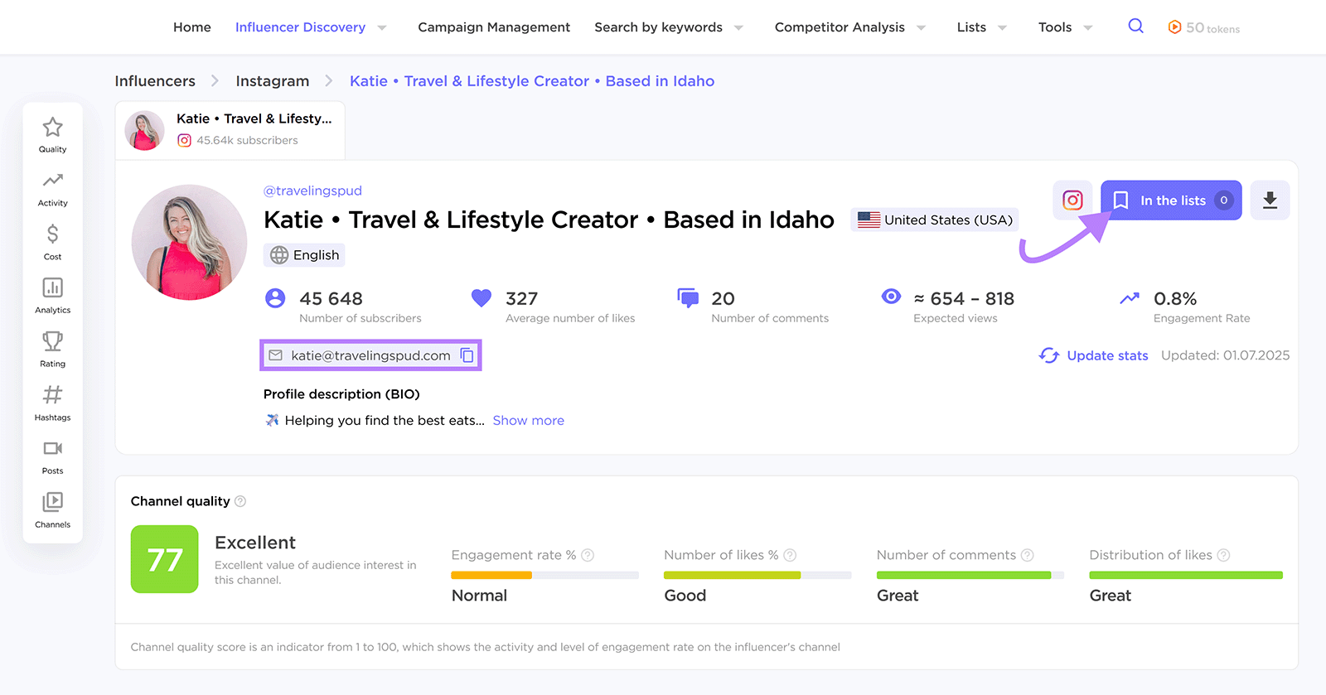
Task: Show more of the profile bio
Action: click(528, 421)
